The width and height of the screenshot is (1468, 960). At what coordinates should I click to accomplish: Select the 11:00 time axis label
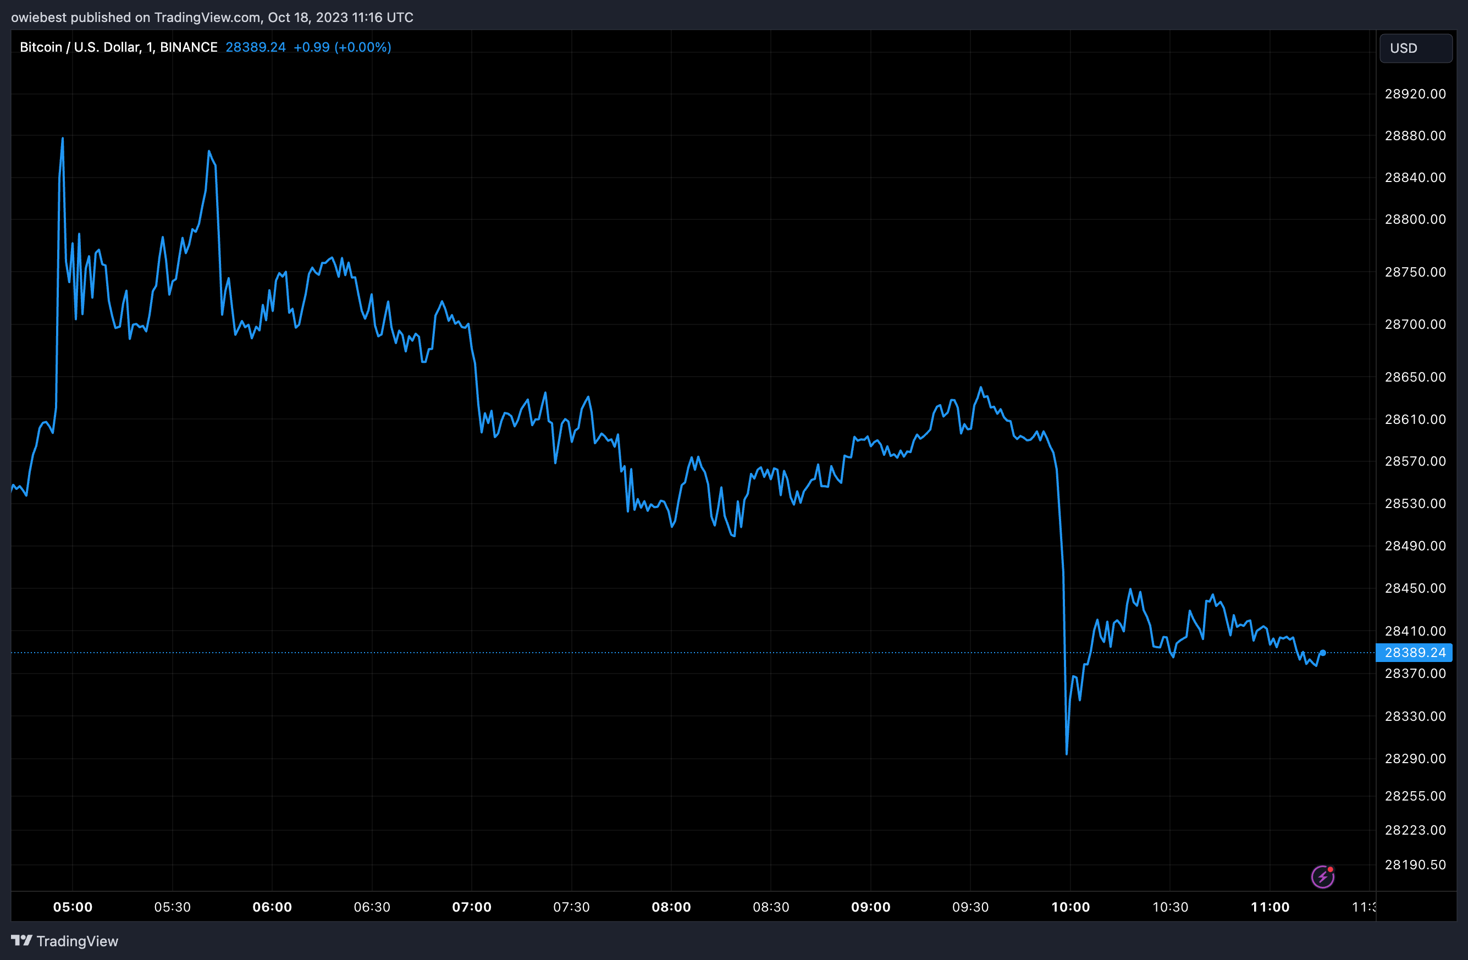point(1270,907)
